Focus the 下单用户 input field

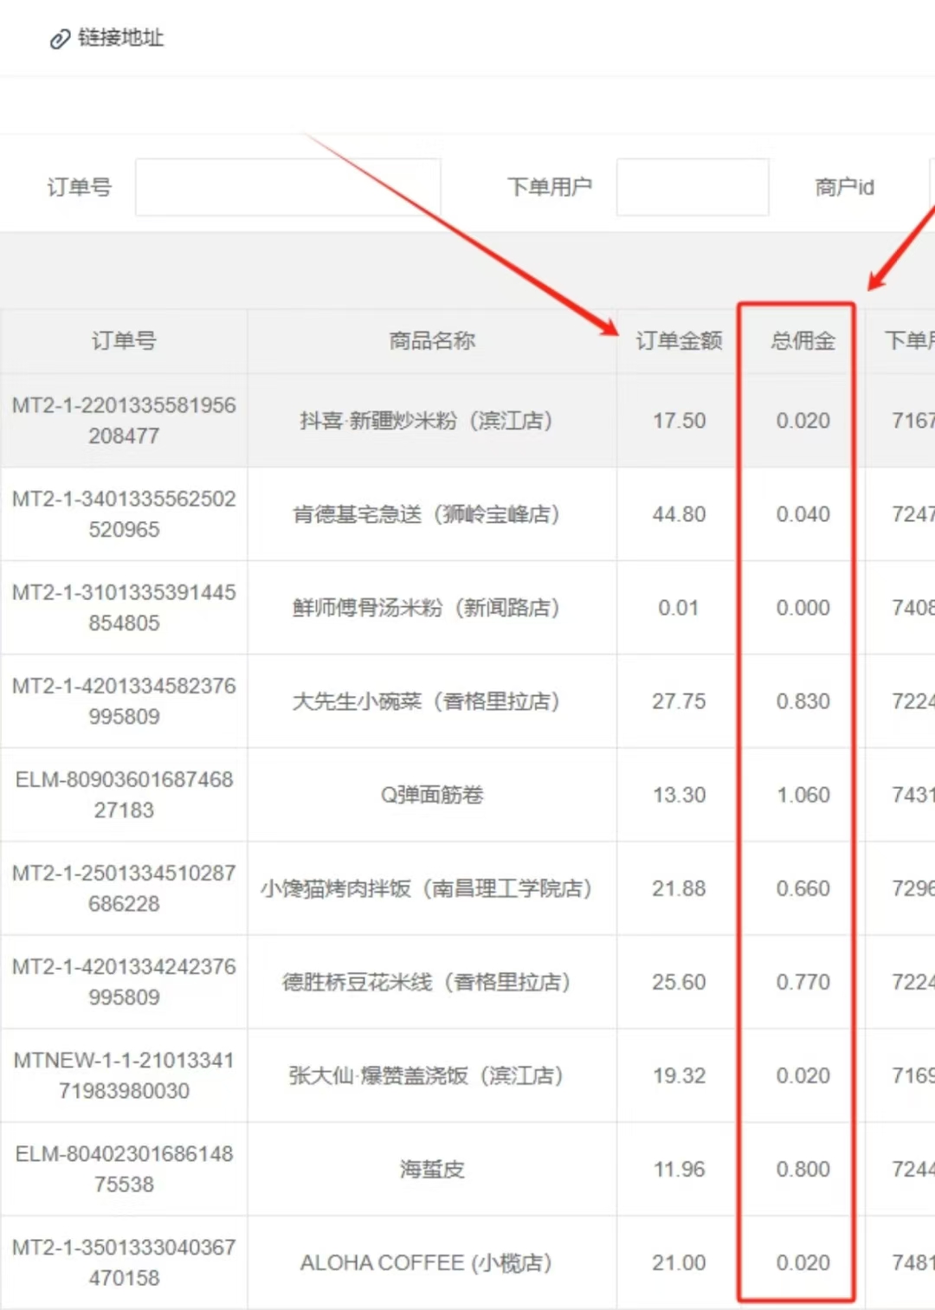tap(693, 187)
